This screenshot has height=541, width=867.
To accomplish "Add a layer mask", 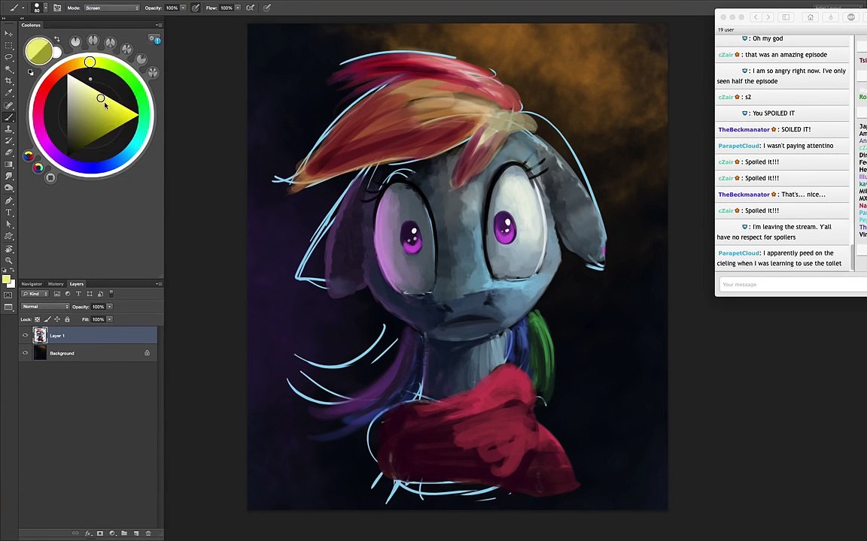I will 100,533.
